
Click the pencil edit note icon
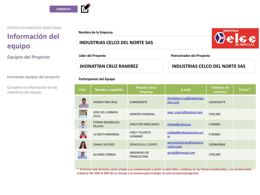[x=86, y=8]
